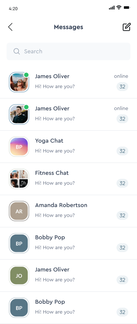Focus the Search input field
The height and width of the screenshot is (324, 137).
(x=69, y=52)
